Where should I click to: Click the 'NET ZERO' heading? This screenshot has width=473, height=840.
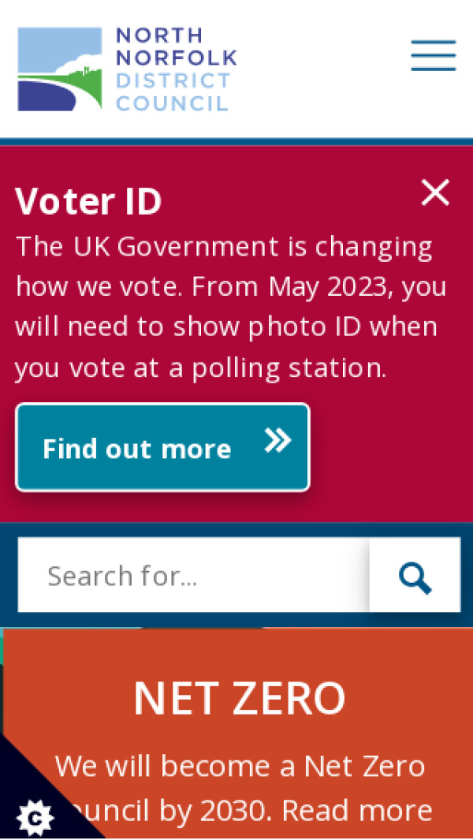click(x=240, y=697)
